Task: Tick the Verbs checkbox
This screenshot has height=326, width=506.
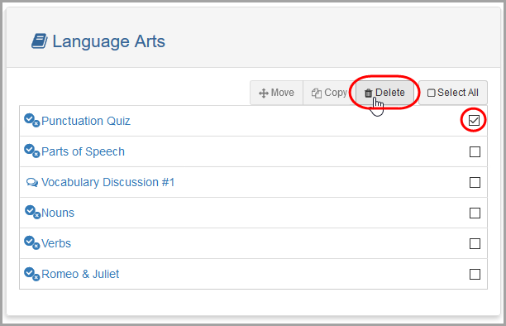Action: pyautogui.click(x=475, y=243)
